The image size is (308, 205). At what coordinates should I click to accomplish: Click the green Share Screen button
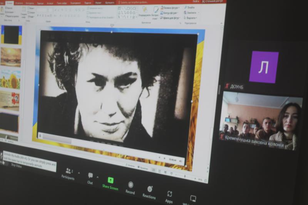[x=110, y=183]
